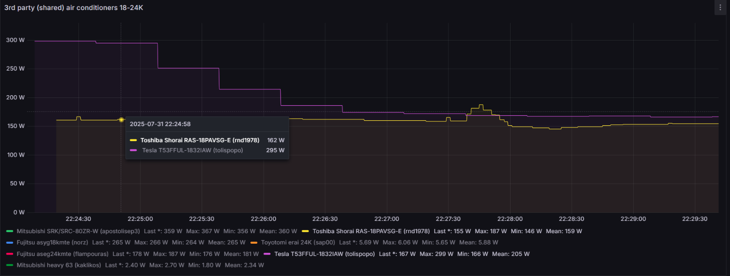
Task: Toggle Toshiba Shorai RAS-18PAVSG-E legend series
Action: tap(371, 231)
